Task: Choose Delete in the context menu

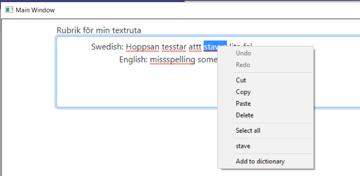Action: coord(244,115)
